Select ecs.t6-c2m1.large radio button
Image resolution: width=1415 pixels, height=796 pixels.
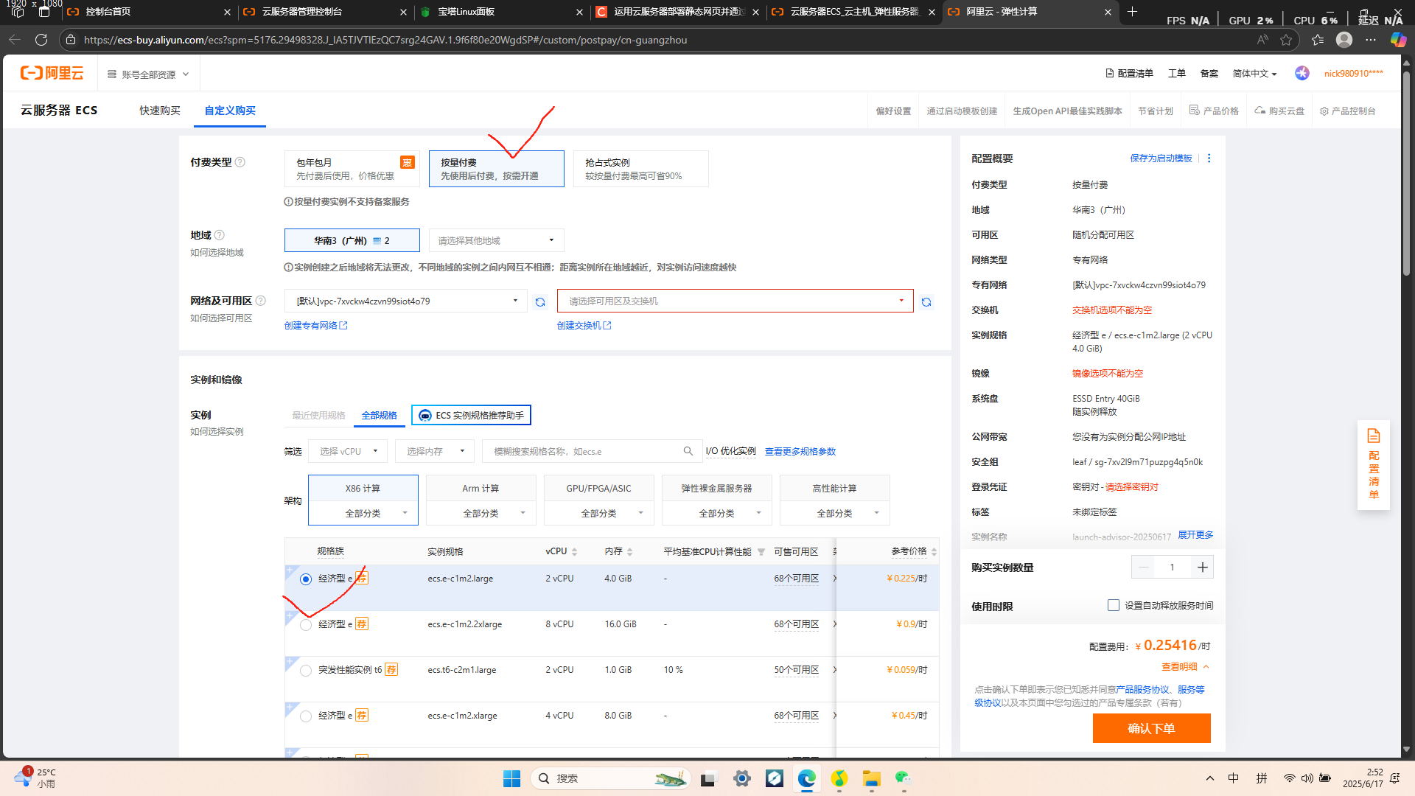[x=306, y=671]
